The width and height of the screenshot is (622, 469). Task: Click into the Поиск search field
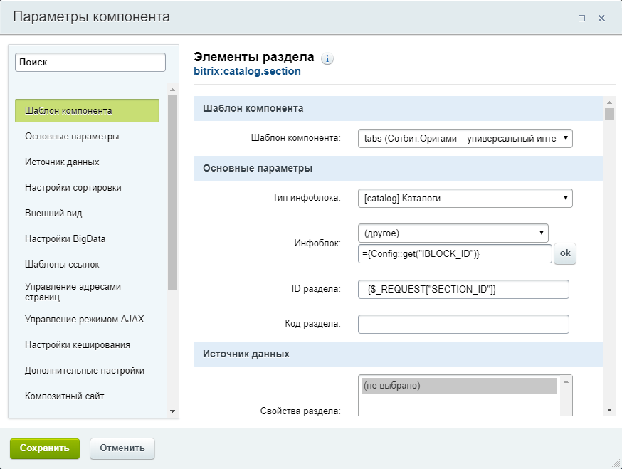90,63
